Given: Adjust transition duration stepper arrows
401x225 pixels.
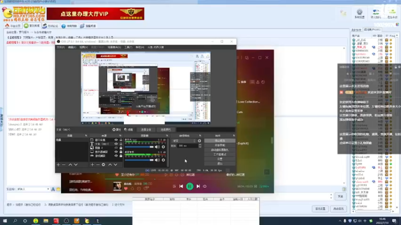Looking at the screenshot, I should (200, 145).
